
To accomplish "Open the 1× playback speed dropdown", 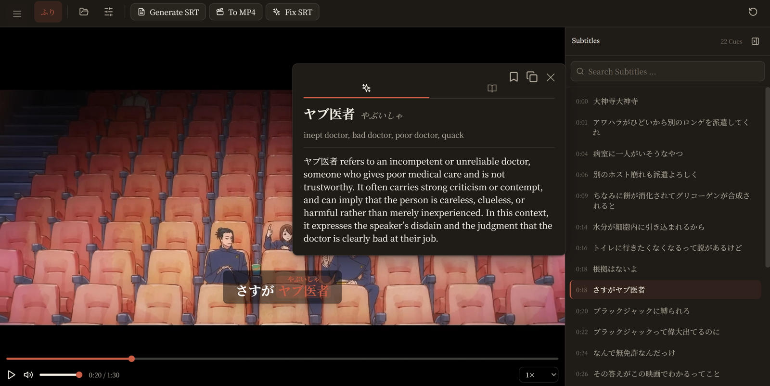I will pyautogui.click(x=539, y=374).
